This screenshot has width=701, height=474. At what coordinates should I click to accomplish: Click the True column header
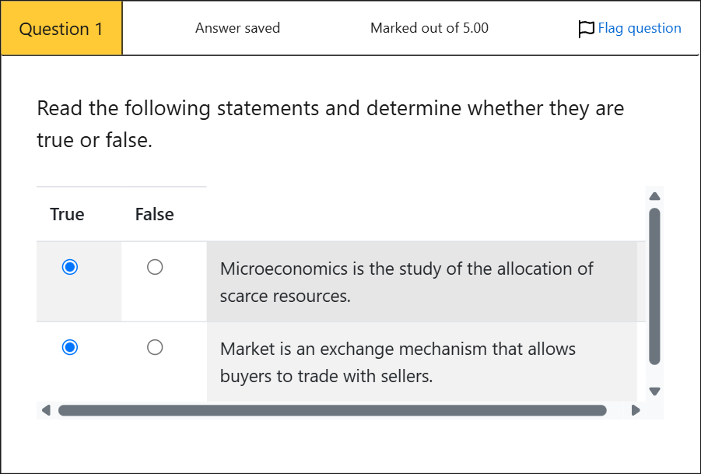[x=67, y=214]
